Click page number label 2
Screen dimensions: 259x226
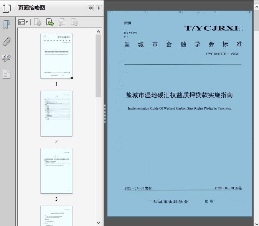point(56,142)
